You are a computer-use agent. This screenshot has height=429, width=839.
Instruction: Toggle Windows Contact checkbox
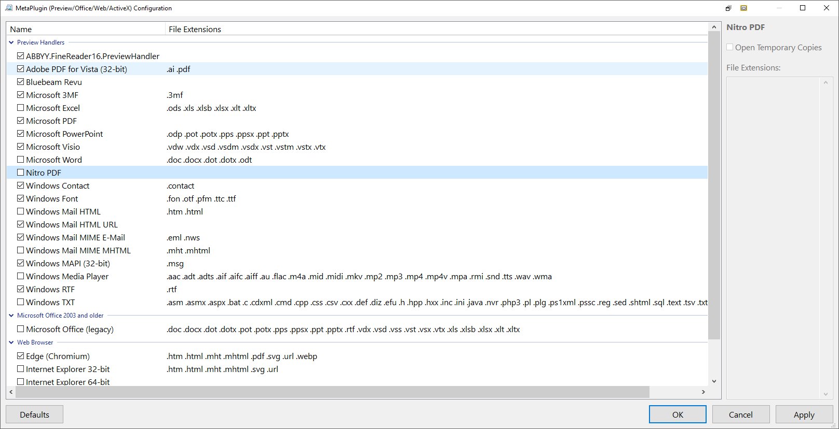(x=21, y=185)
